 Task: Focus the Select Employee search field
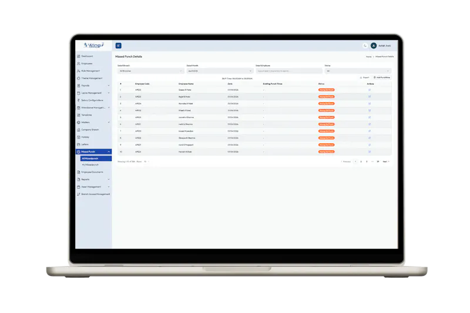289,71
